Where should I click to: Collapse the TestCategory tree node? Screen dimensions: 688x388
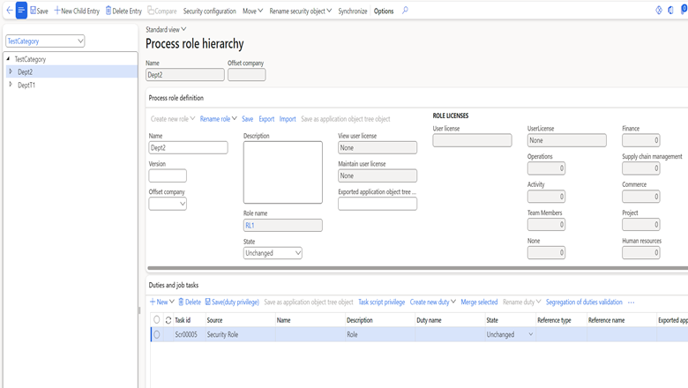(8, 58)
